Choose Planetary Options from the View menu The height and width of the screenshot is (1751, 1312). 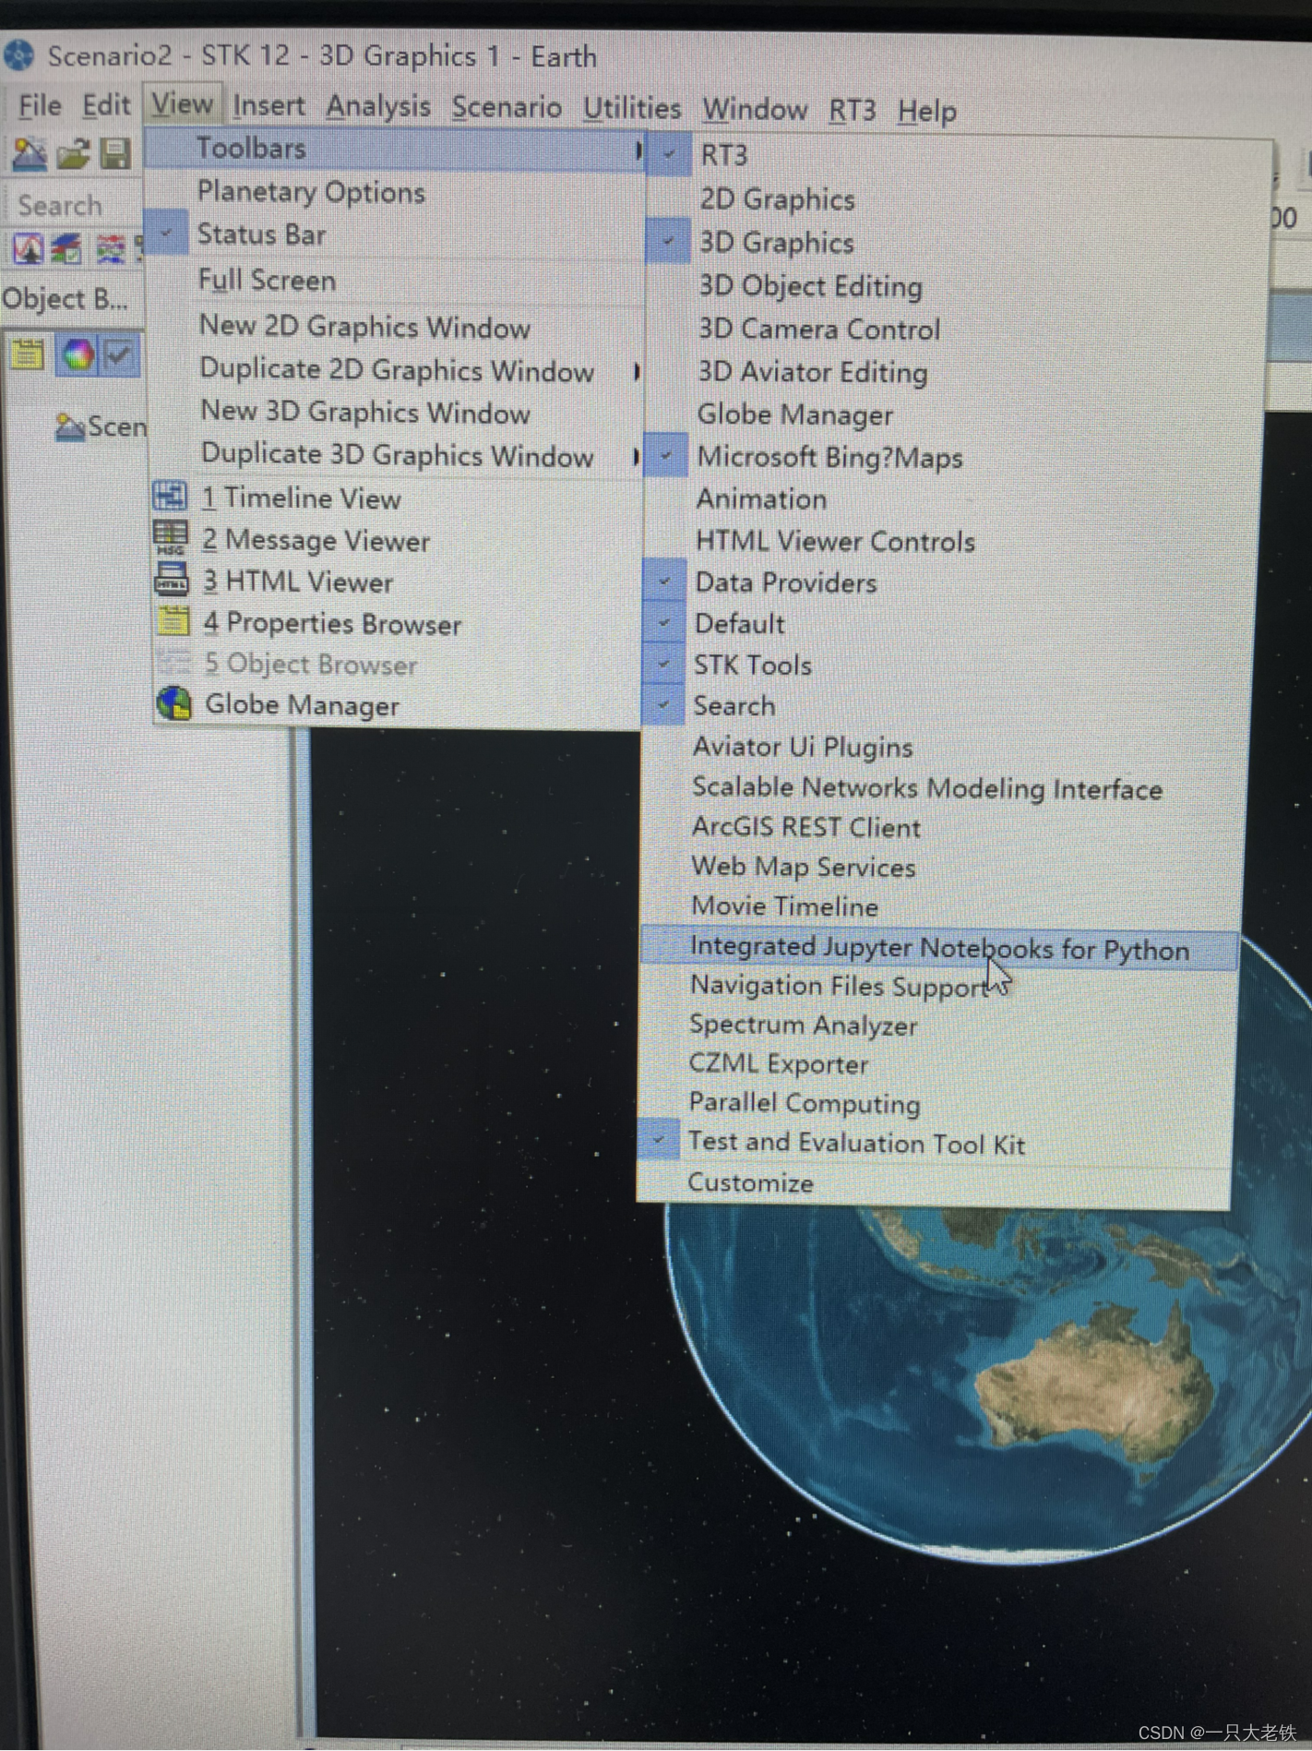(x=395, y=192)
